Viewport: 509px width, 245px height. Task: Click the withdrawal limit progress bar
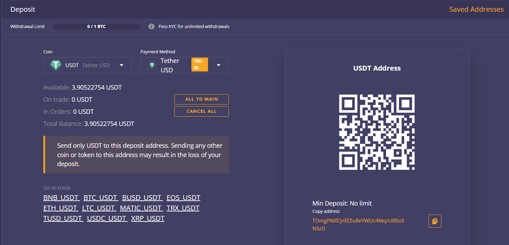(96, 26)
